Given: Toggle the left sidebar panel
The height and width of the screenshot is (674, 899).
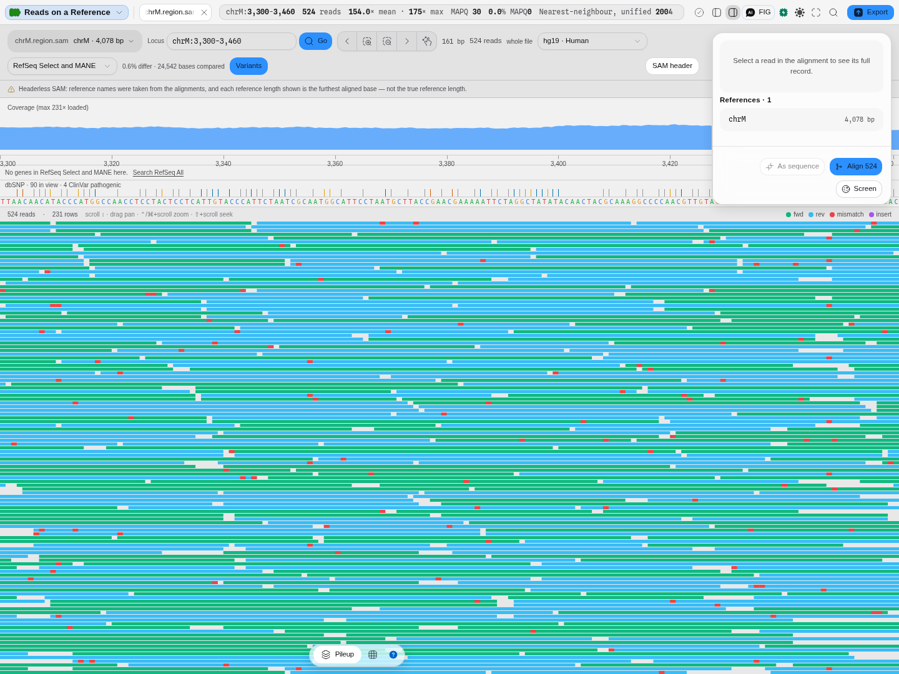Looking at the screenshot, I should (x=717, y=12).
